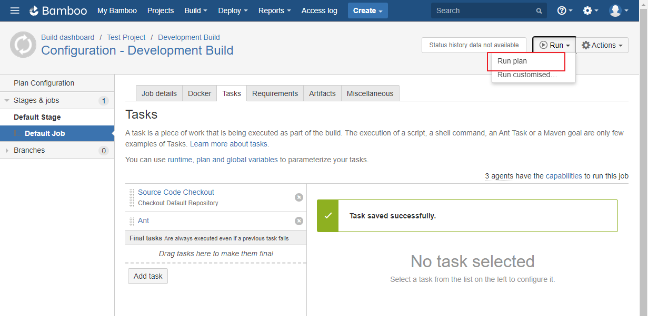Switch to the Docker tab
This screenshot has height=316, width=648.
coord(200,93)
